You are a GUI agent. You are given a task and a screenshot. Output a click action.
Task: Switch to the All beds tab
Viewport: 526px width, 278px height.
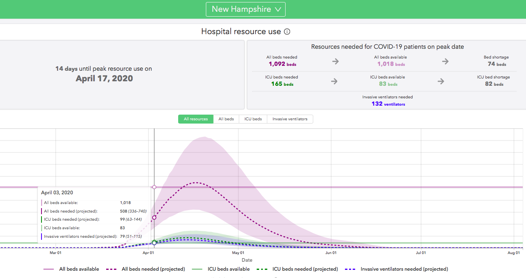pos(226,119)
